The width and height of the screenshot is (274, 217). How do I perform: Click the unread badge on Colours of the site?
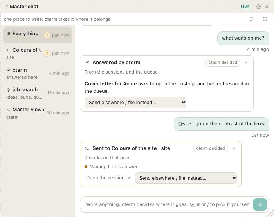47,53
